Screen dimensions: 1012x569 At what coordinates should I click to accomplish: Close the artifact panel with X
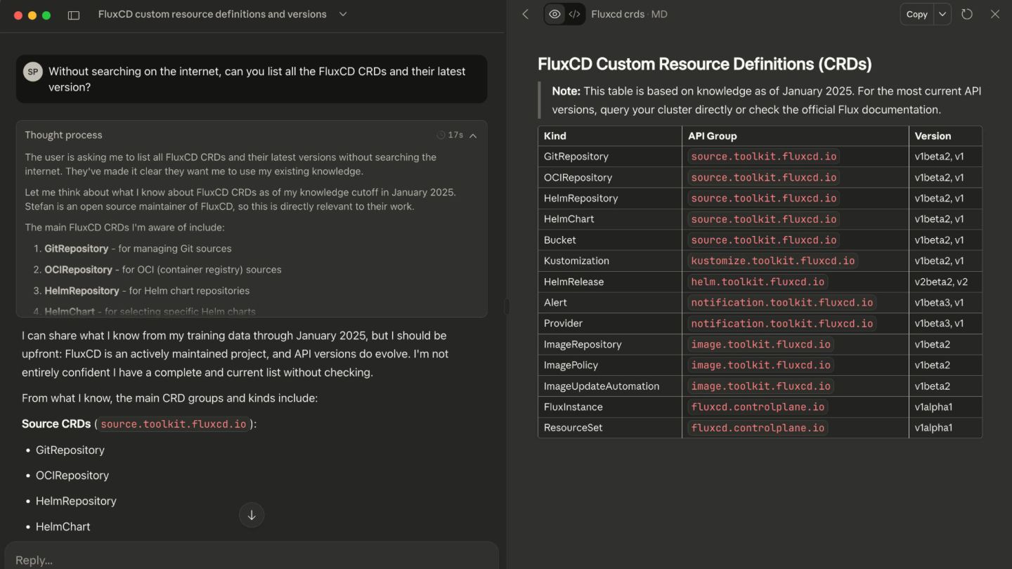tap(995, 14)
